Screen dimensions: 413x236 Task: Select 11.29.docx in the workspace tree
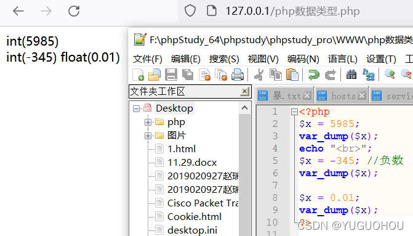[x=192, y=163]
